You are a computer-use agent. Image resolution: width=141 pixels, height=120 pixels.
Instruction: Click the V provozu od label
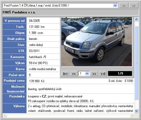[14, 21]
